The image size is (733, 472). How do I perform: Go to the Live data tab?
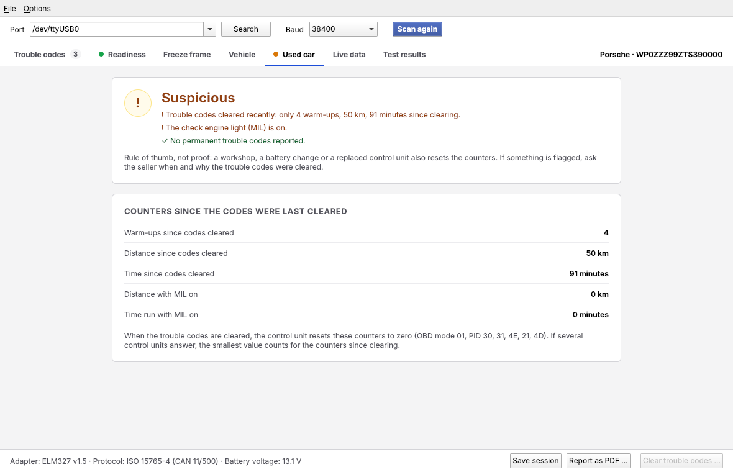pos(349,54)
